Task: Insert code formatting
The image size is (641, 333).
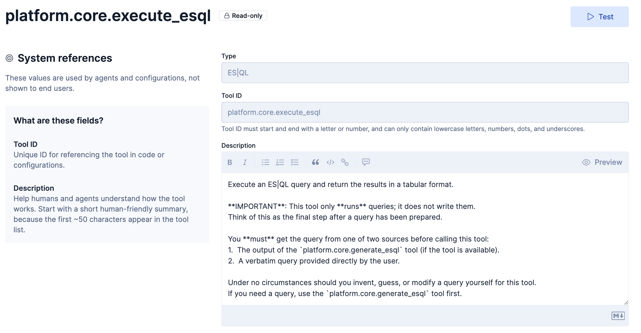Action: (330, 162)
